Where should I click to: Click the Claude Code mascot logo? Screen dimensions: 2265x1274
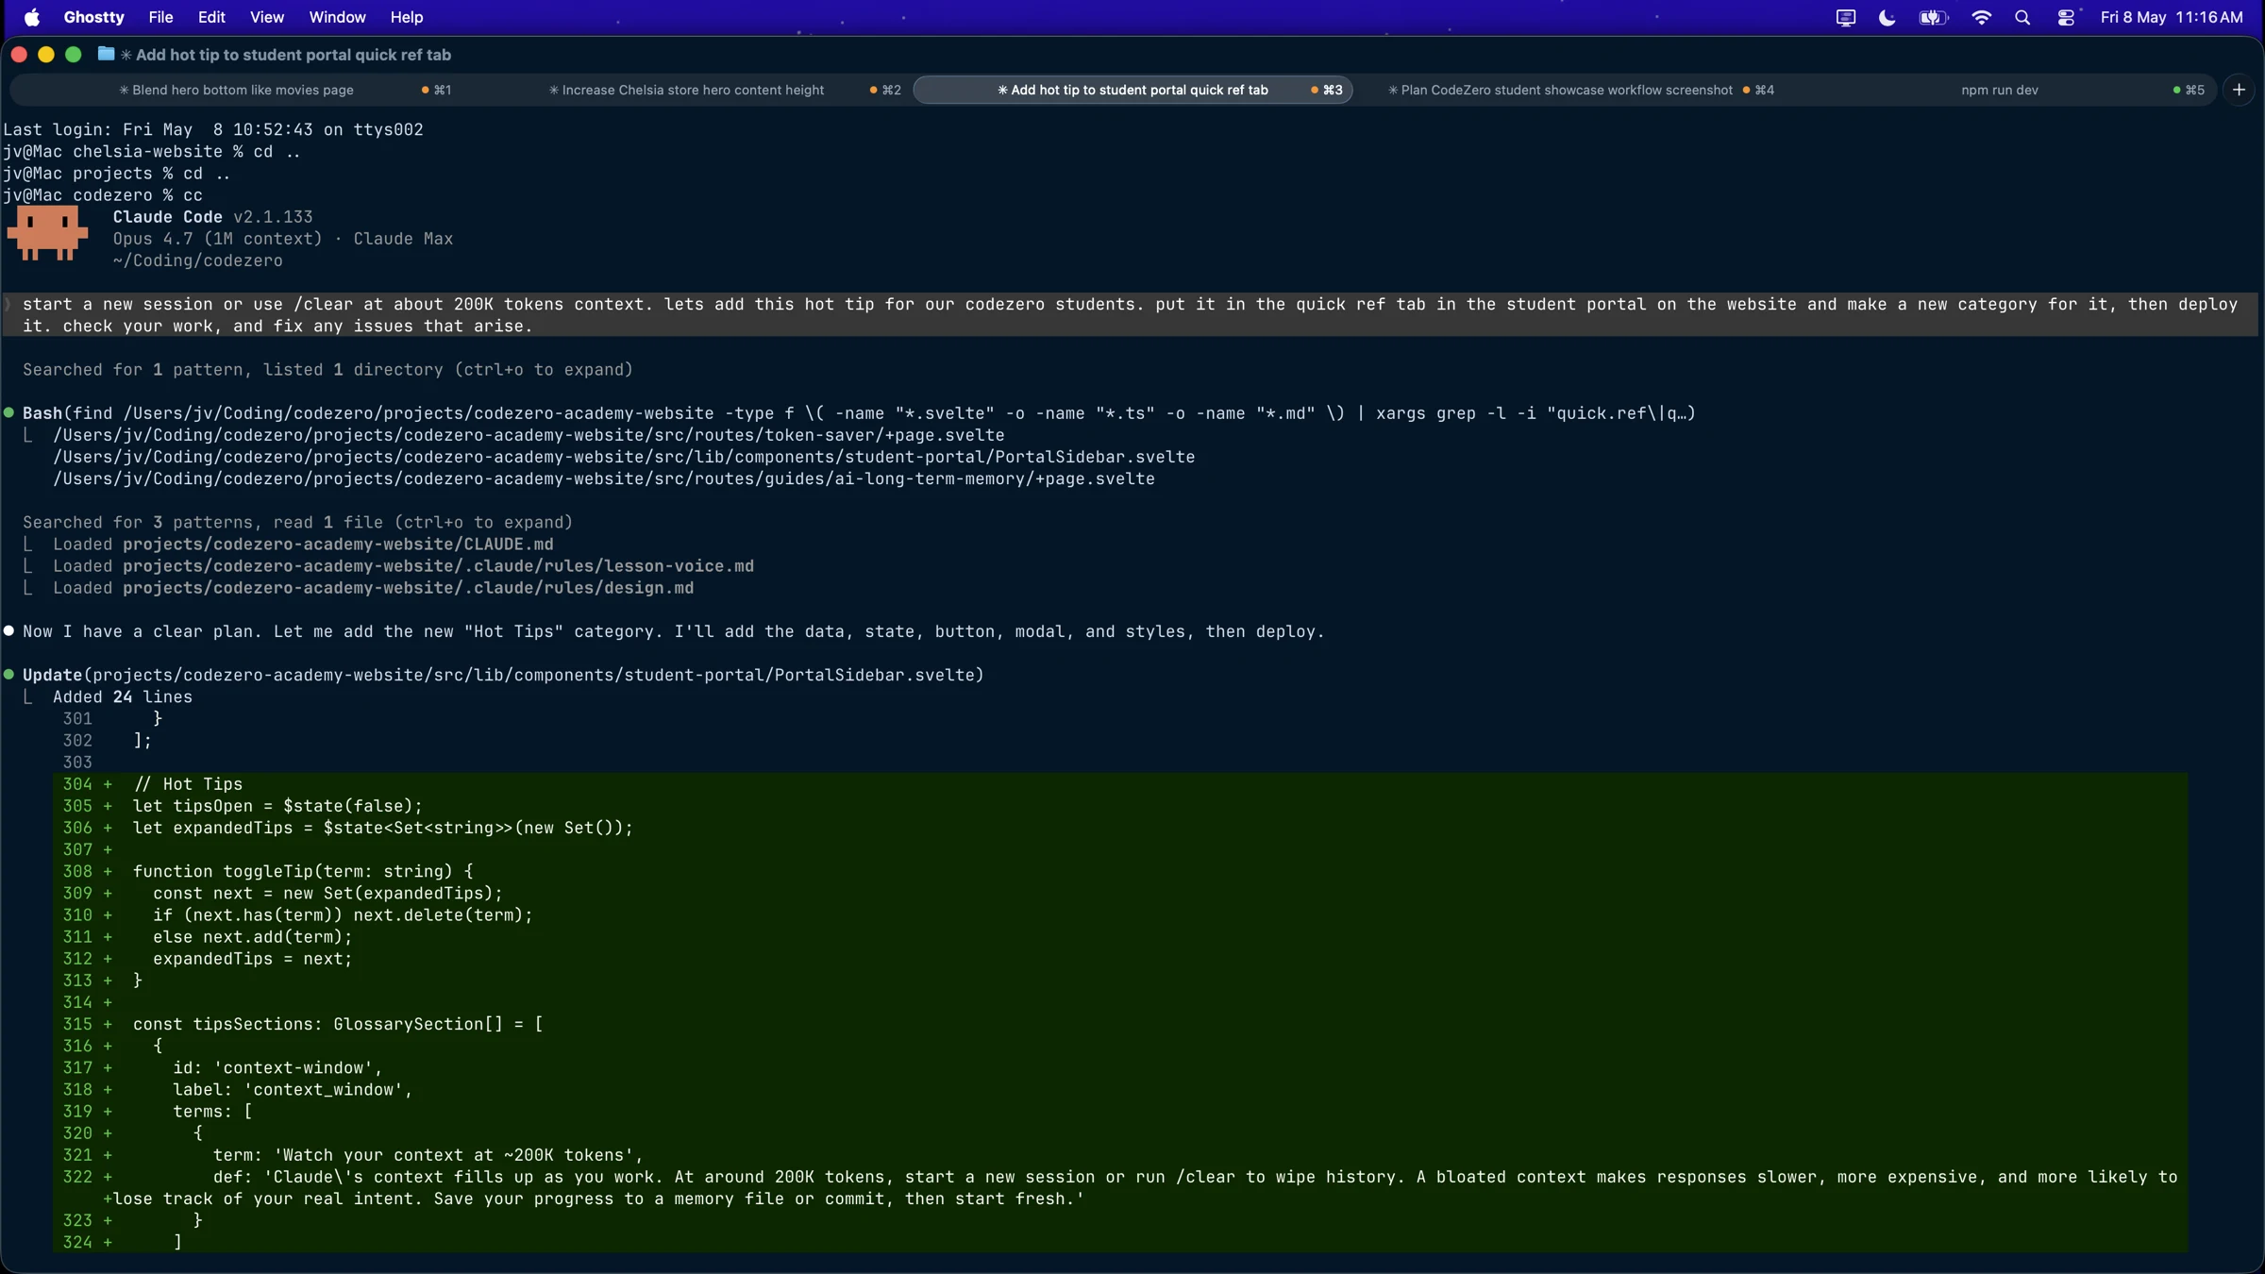(x=47, y=234)
